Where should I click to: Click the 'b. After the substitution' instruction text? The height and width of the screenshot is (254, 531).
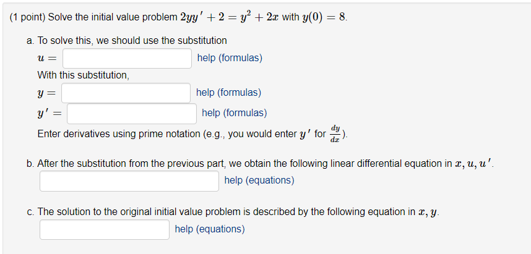click(261, 164)
